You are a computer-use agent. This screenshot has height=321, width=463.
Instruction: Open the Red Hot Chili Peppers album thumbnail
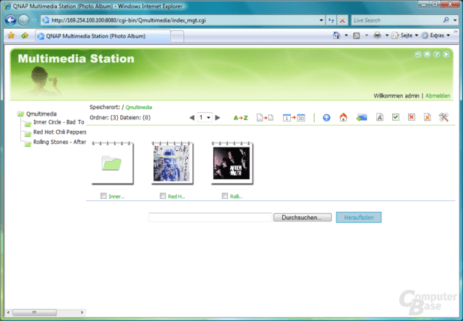[172, 163]
